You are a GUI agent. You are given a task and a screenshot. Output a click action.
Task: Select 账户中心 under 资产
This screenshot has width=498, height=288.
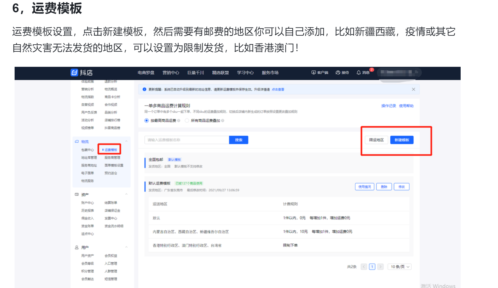pyautogui.click(x=88, y=203)
